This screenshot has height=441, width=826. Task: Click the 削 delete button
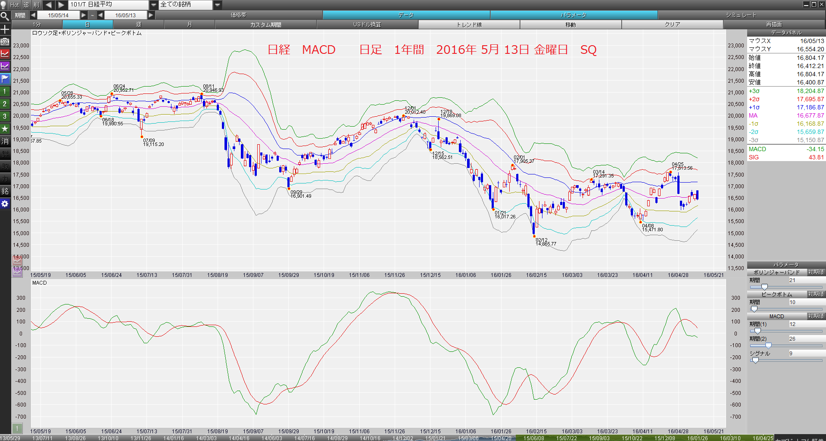point(37,5)
